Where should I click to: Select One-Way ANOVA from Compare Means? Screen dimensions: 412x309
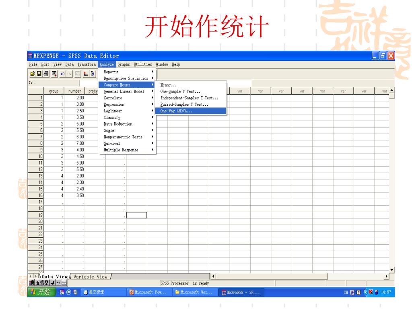click(190, 111)
